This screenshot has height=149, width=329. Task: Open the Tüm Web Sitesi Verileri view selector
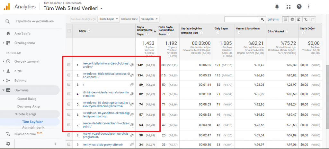[x=73, y=9]
